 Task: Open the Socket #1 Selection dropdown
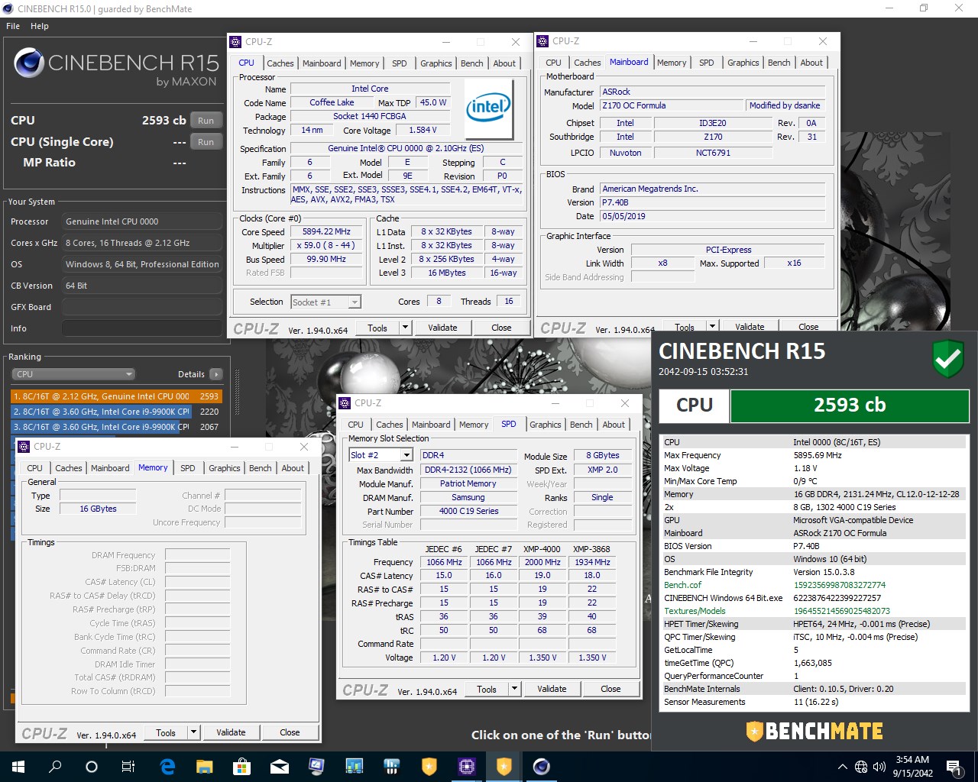(326, 302)
